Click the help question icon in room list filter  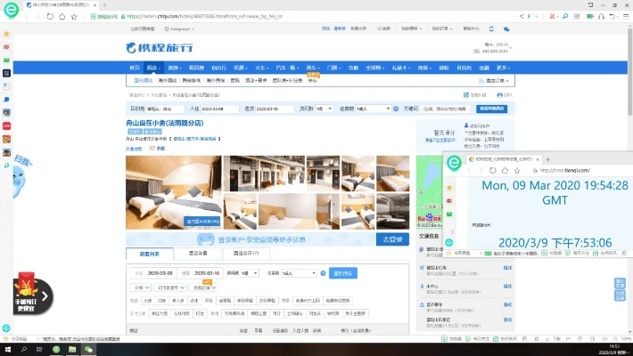point(323,273)
